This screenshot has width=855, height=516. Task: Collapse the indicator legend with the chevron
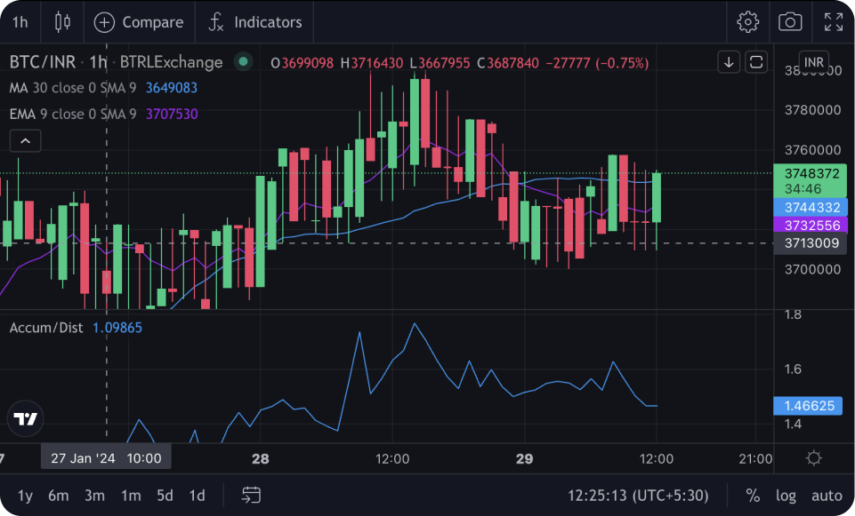(x=25, y=140)
